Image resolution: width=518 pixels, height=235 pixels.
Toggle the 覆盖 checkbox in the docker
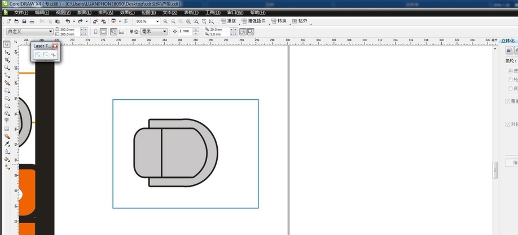tap(508, 101)
